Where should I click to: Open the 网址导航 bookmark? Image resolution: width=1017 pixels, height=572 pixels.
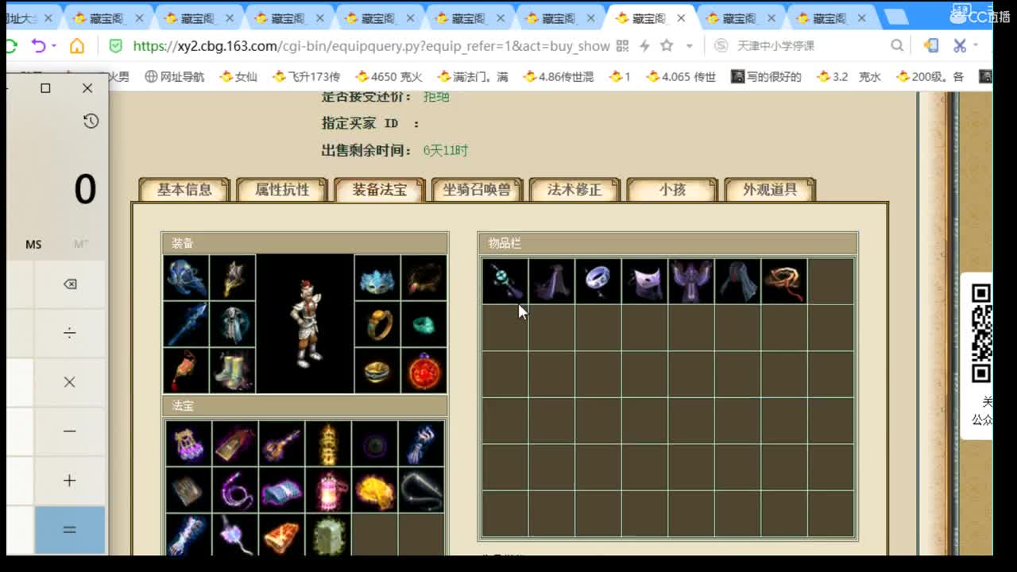pyautogui.click(x=175, y=77)
